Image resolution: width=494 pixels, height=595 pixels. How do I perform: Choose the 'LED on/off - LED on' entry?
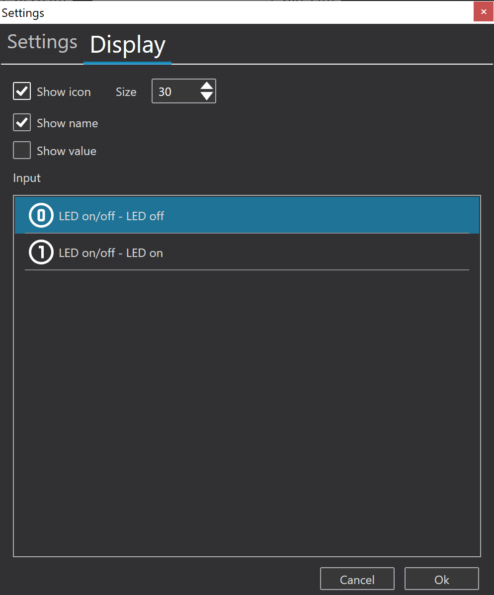click(x=111, y=253)
